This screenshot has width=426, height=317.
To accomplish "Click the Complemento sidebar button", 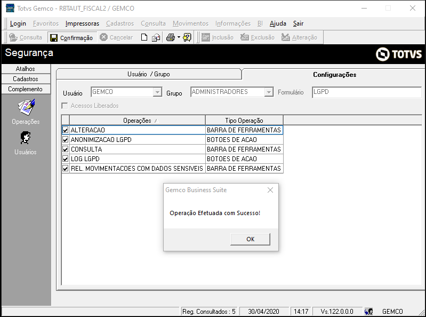I will [26, 89].
